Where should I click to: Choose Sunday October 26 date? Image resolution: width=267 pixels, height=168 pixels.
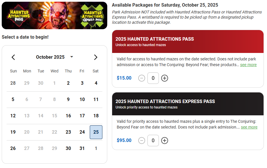13,148
